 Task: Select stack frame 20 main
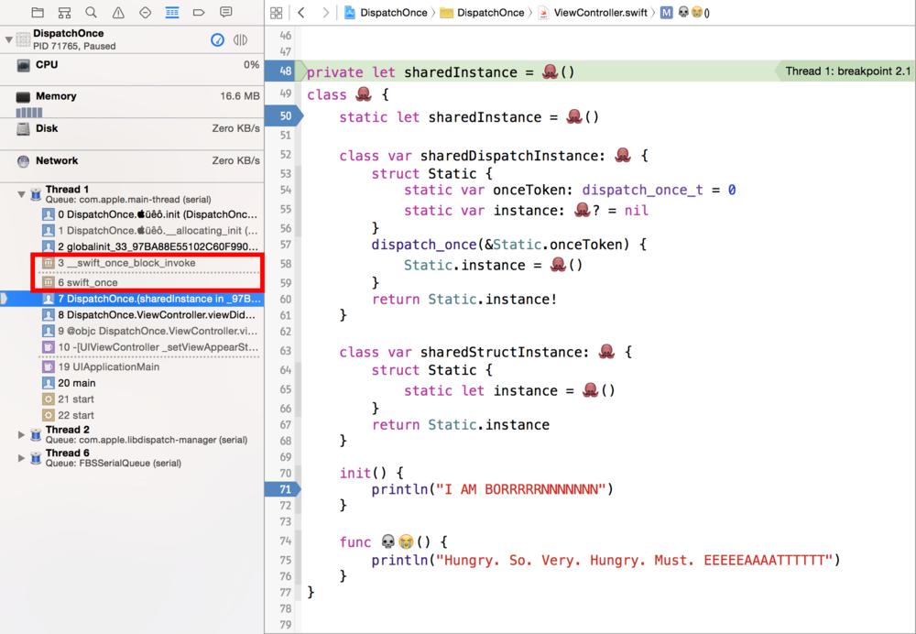76,383
